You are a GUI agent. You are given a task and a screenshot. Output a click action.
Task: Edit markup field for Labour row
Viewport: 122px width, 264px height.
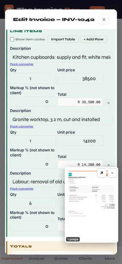click(x=33, y=226)
